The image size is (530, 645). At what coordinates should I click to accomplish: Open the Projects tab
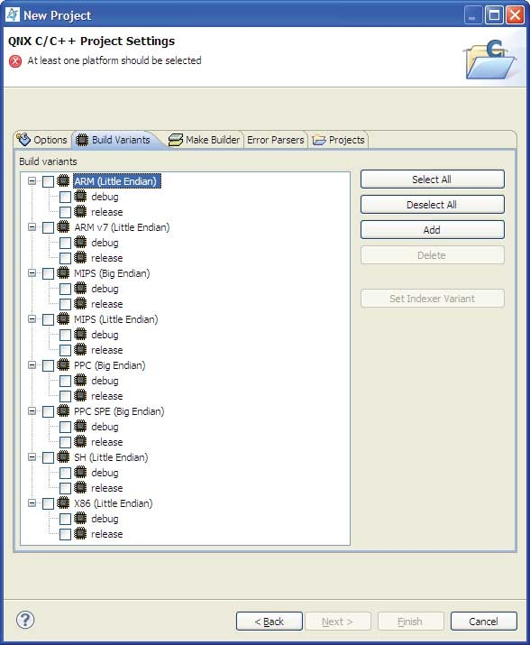[x=338, y=140]
